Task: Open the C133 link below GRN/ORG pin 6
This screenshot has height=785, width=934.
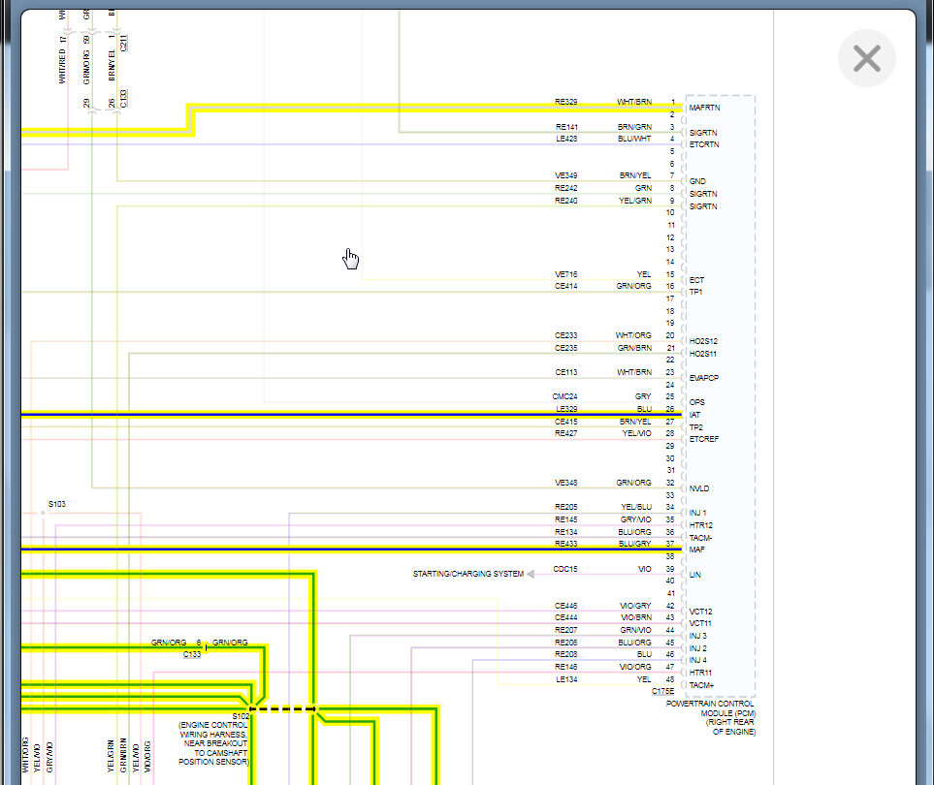Action: [192, 654]
